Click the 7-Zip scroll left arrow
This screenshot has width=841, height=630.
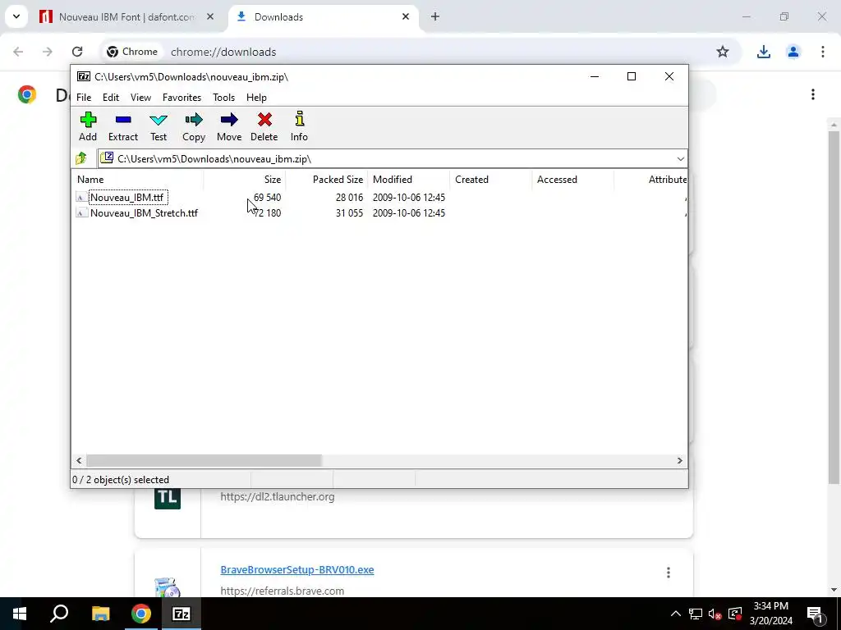click(79, 461)
